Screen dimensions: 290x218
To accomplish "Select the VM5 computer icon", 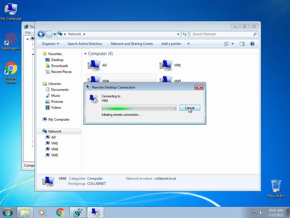I will [x=166, y=79].
